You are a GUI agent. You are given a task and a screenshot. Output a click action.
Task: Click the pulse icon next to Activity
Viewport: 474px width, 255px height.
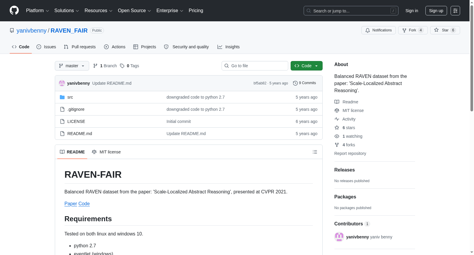(337, 119)
